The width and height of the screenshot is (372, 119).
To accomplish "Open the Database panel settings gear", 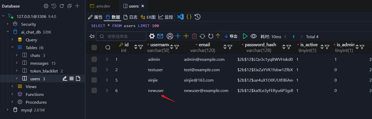I will [46, 6].
